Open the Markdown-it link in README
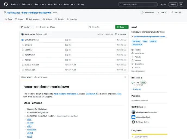This screenshot has width=187, height=139. click(91, 94)
